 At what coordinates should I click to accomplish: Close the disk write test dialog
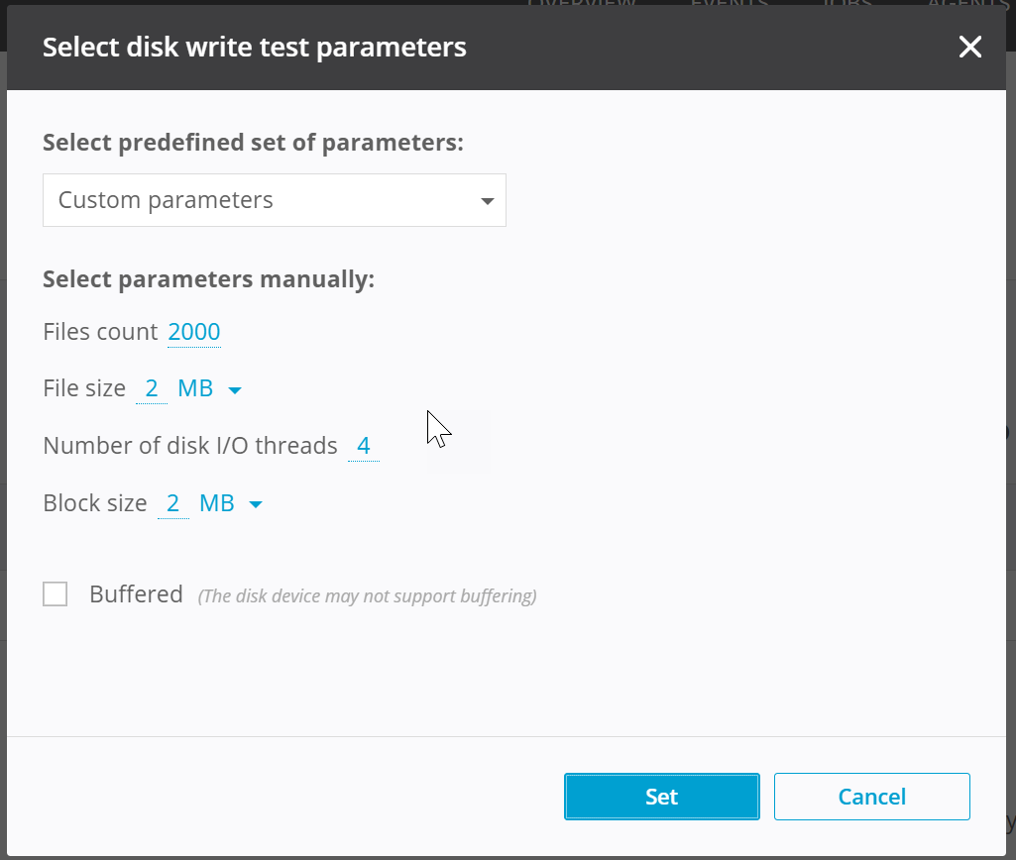pos(969,47)
